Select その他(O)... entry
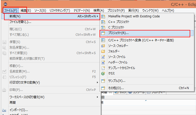 pyautogui.click(x=147, y=88)
